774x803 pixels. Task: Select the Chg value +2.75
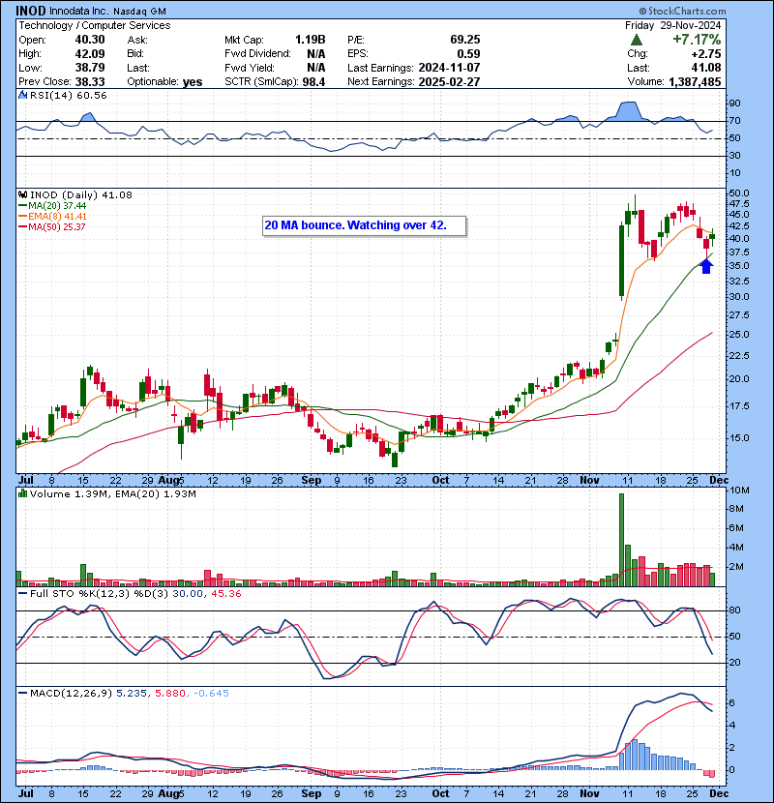(x=706, y=54)
